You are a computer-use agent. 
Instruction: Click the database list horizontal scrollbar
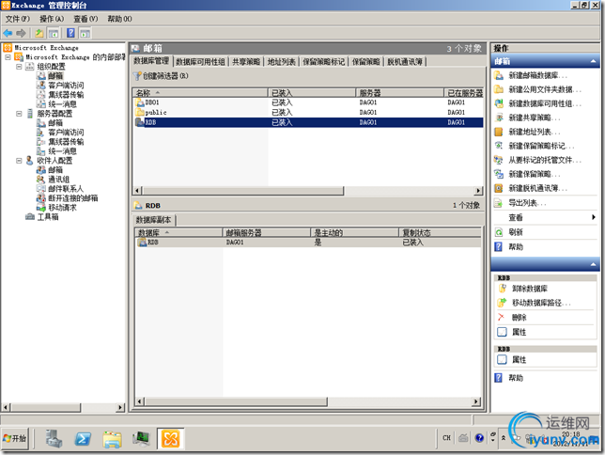243,191
